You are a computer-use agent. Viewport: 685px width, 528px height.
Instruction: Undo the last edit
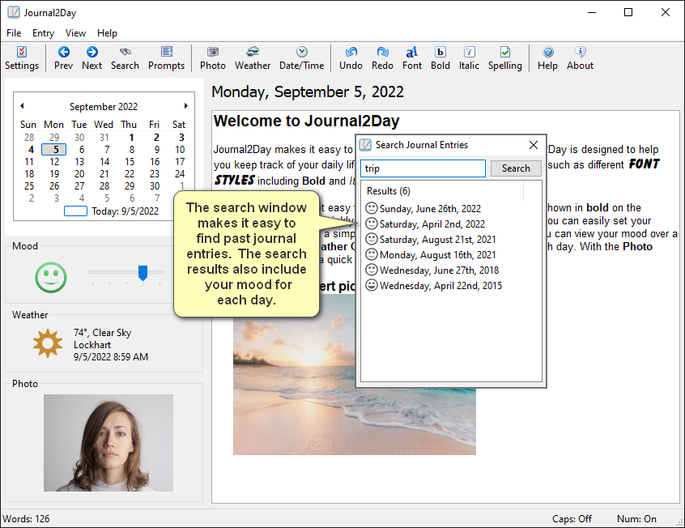click(351, 58)
